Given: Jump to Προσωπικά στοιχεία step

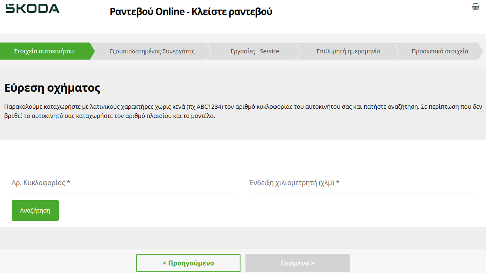Looking at the screenshot, I should 440,51.
